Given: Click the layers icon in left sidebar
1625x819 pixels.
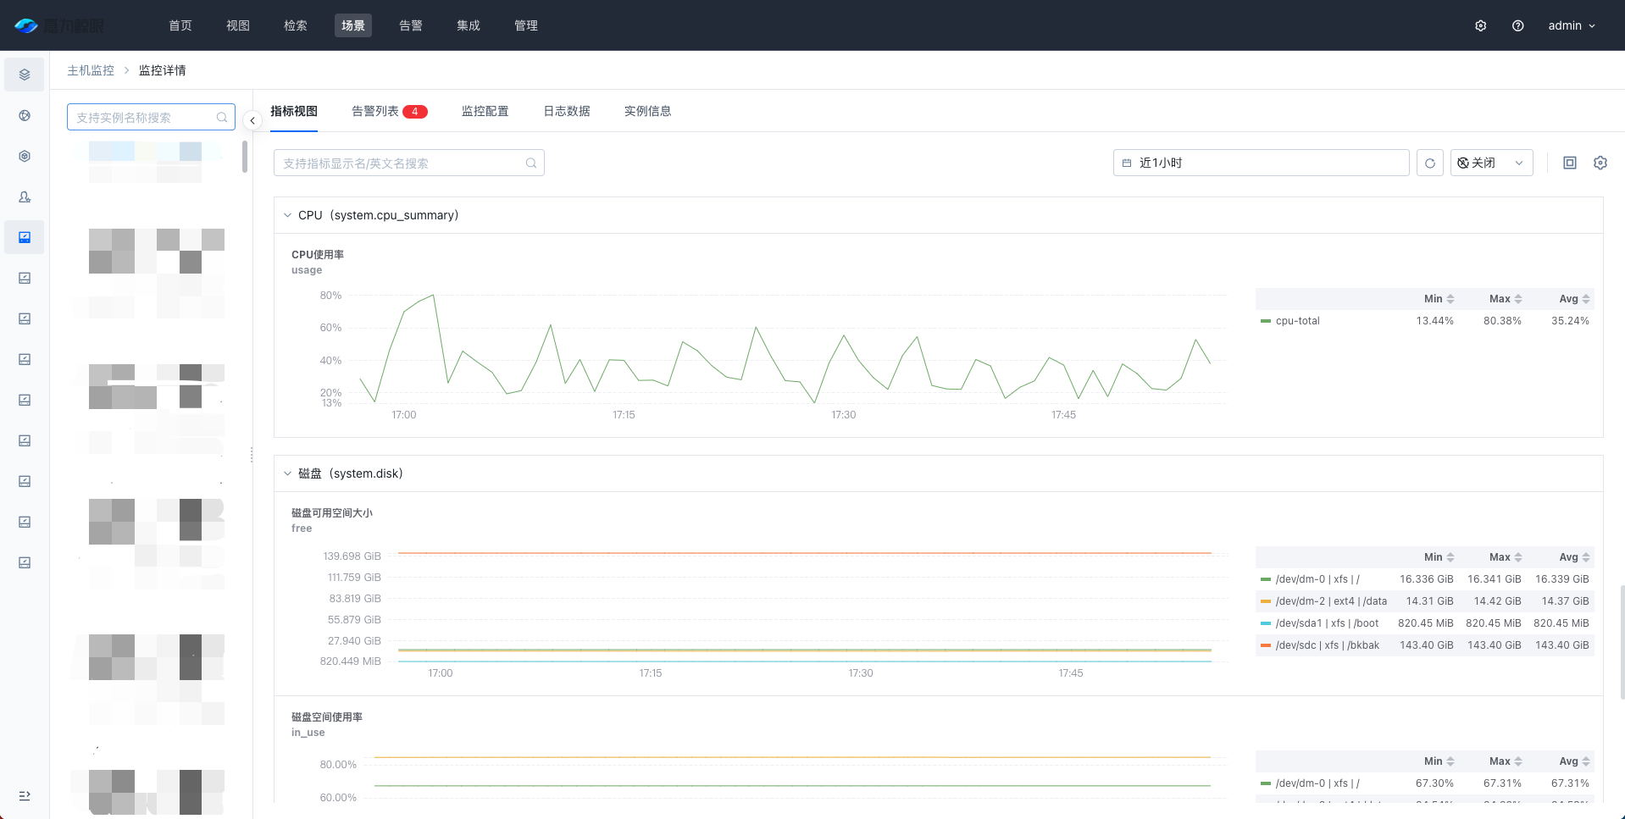Looking at the screenshot, I should [25, 75].
